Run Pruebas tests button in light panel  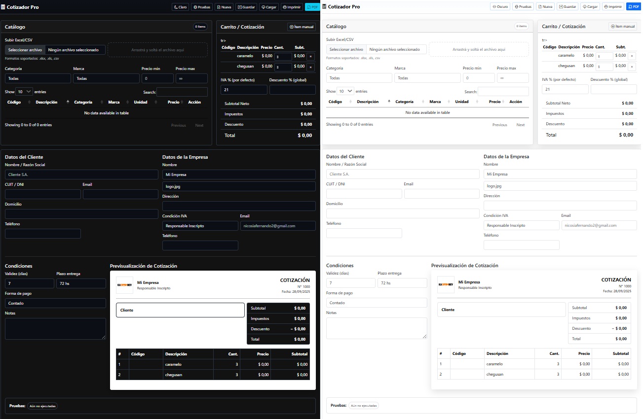tap(523, 7)
